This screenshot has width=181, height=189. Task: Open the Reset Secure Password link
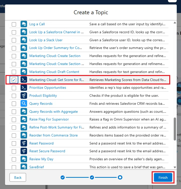[47, 151]
